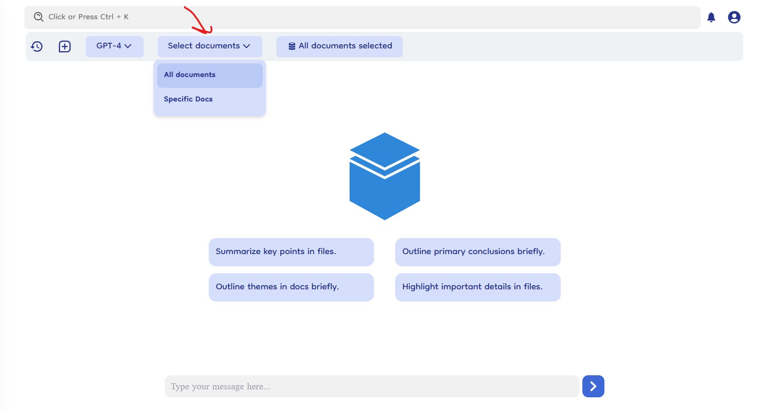Send message with blue arrow button
Image resolution: width=771 pixels, height=410 pixels.
pos(593,386)
